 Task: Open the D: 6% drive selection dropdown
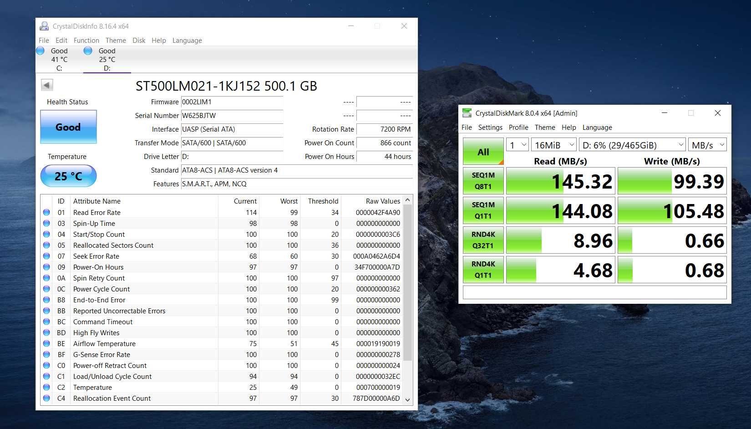click(x=632, y=145)
